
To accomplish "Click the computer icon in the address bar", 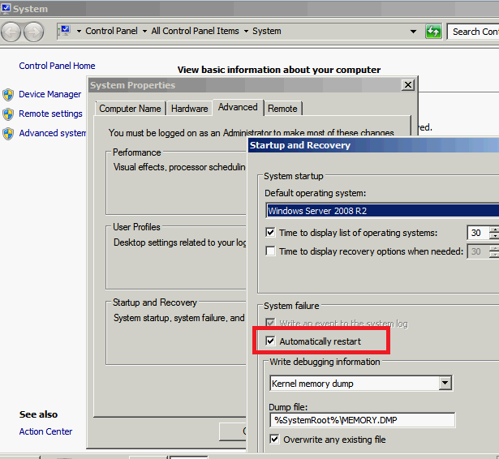I will (x=66, y=32).
